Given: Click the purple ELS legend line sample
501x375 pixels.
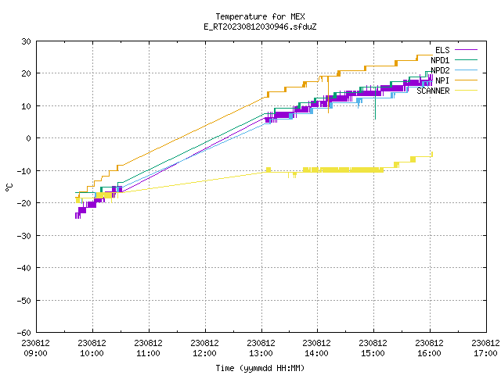Looking at the screenshot, I should click(466, 50).
